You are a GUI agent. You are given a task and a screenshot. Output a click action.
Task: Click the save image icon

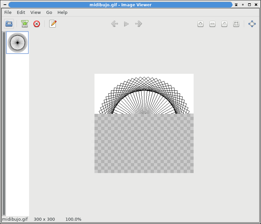pyautogui.click(x=25, y=24)
